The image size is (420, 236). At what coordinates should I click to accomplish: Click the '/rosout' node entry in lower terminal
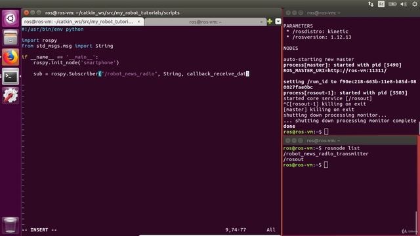293,159
